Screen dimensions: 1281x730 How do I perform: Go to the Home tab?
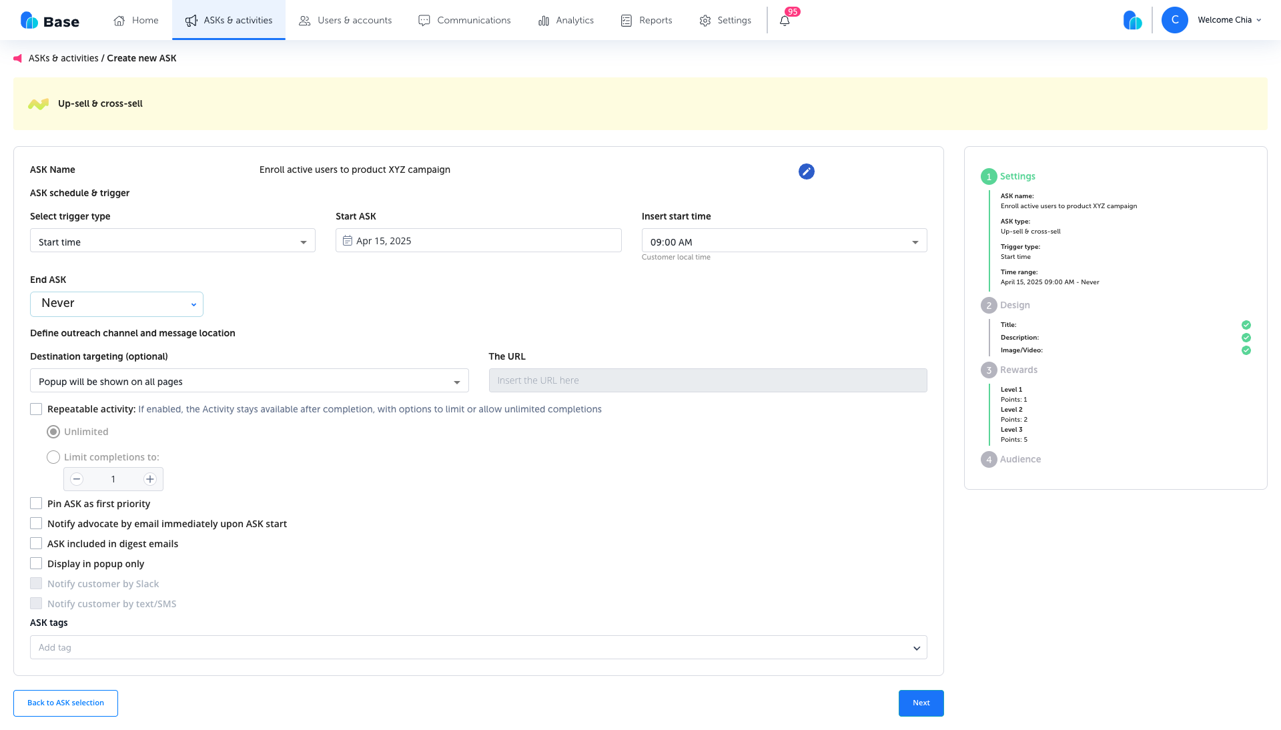(136, 20)
